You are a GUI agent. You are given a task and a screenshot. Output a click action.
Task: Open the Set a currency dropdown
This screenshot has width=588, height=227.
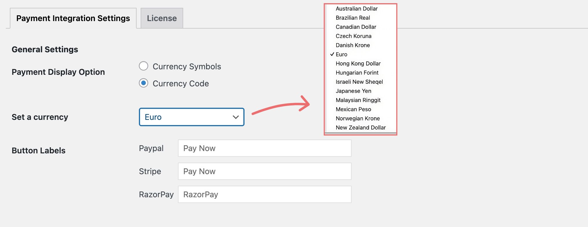(x=191, y=117)
